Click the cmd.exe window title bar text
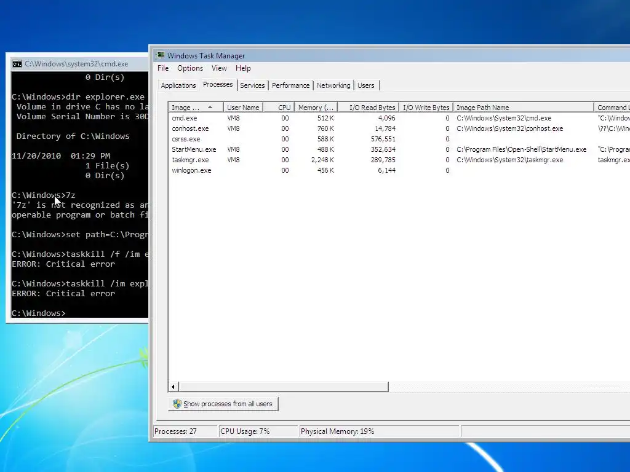The height and width of the screenshot is (472, 630). coord(76,64)
